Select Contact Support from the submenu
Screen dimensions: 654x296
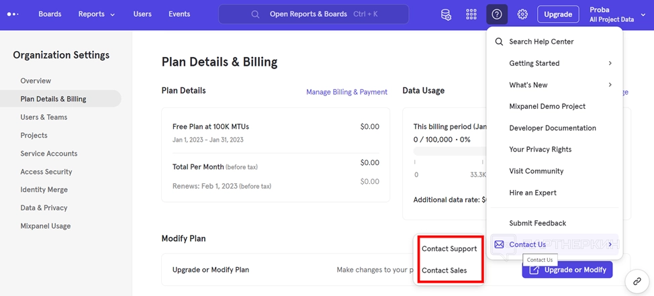(x=449, y=249)
